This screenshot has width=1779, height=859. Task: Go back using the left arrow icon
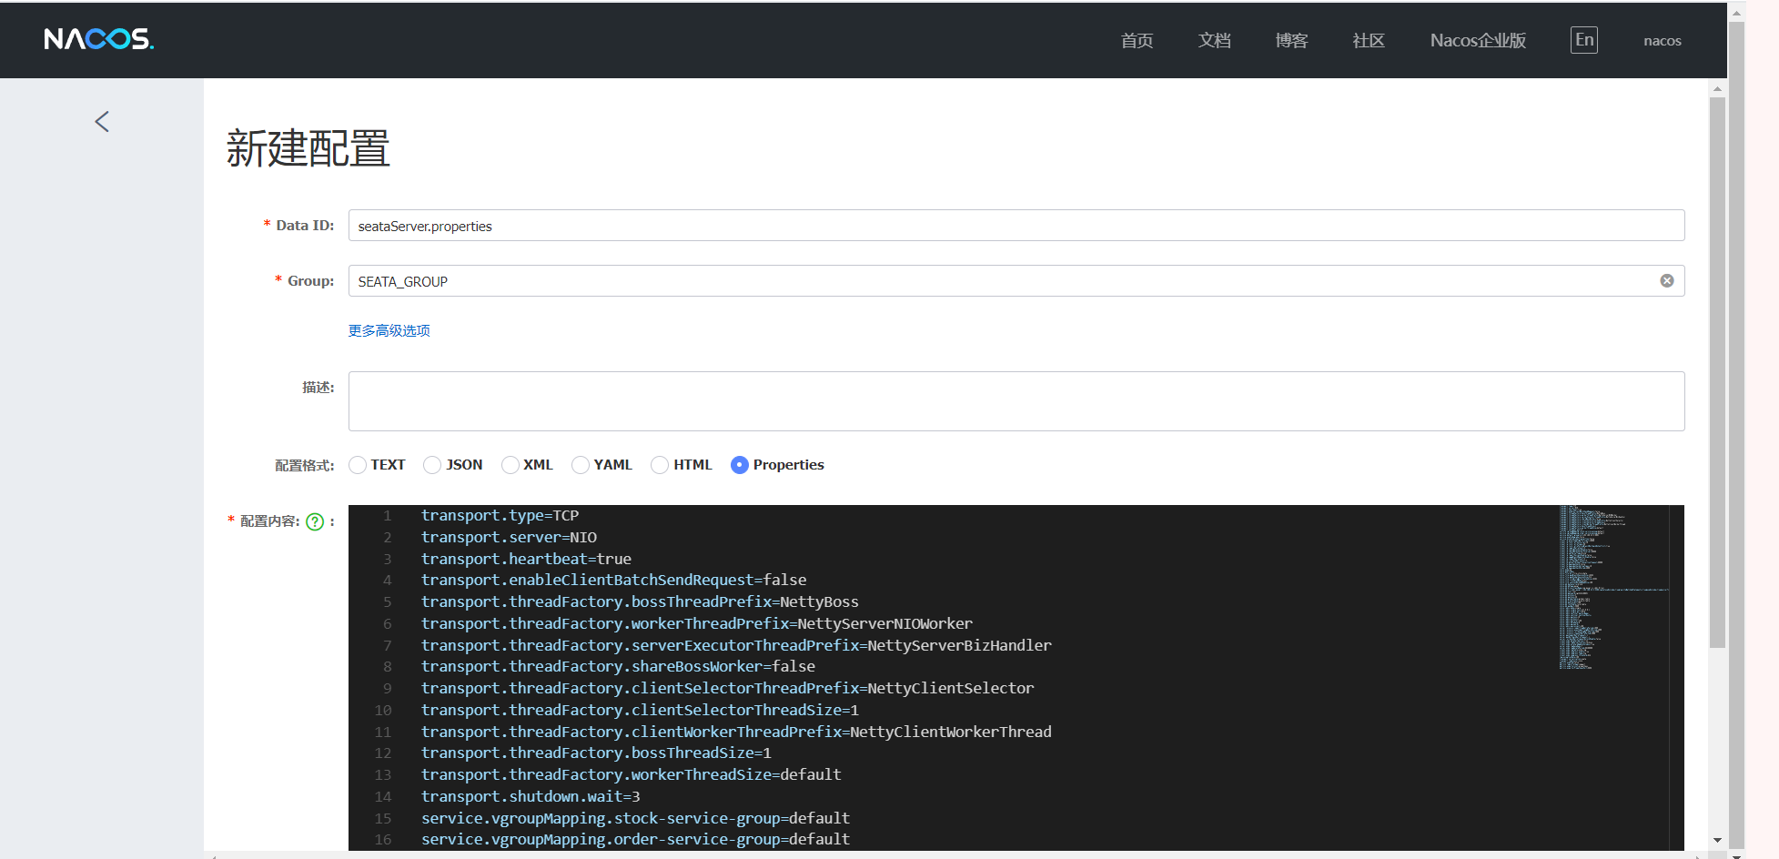pyautogui.click(x=102, y=122)
